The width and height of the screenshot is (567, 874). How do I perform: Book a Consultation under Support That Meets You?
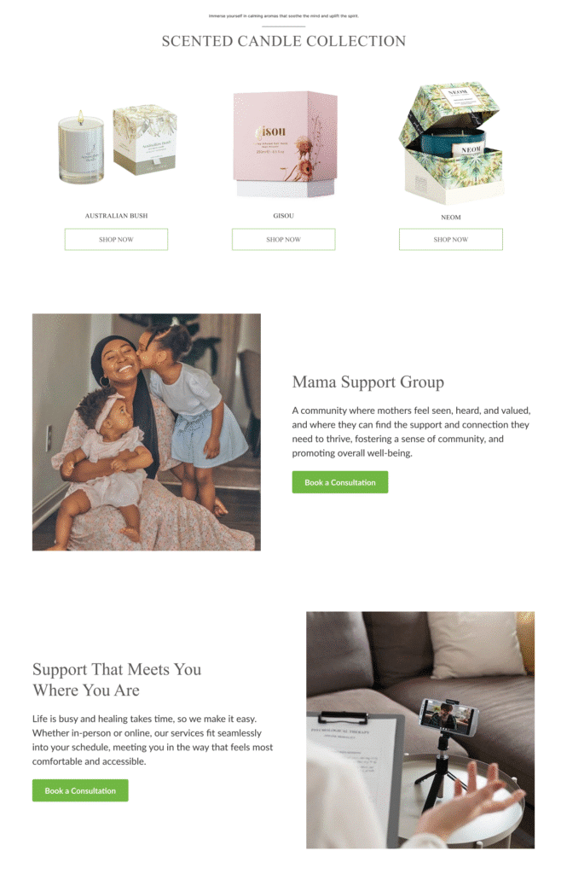pyautogui.click(x=80, y=790)
